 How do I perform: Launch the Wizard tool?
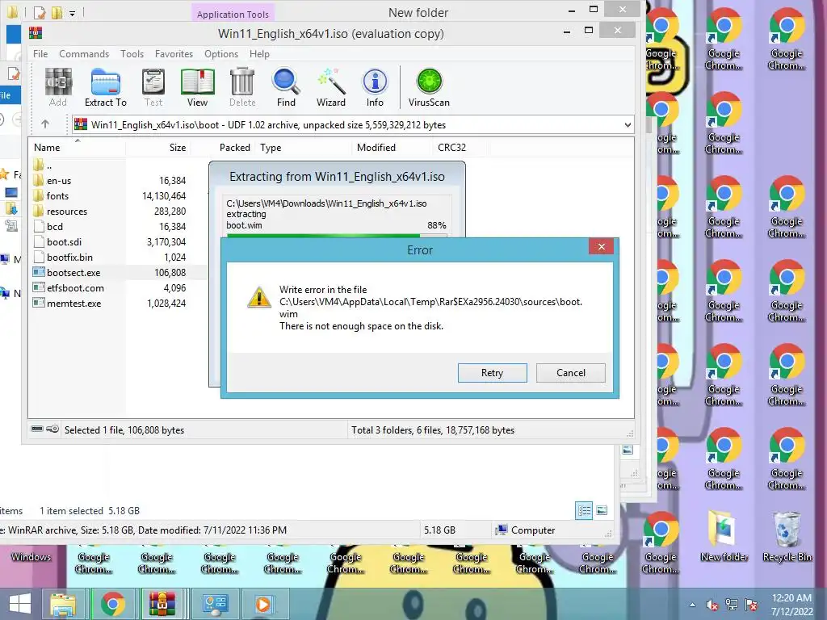(330, 87)
